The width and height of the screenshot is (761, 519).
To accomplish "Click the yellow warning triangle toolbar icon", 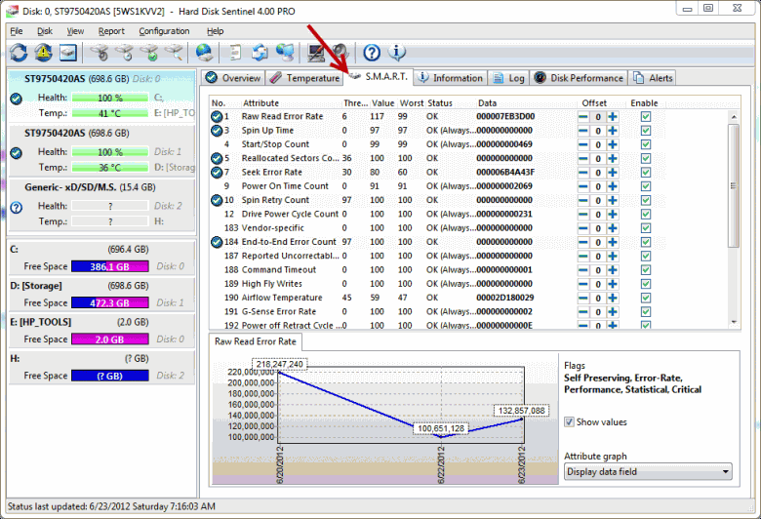I will [43, 52].
